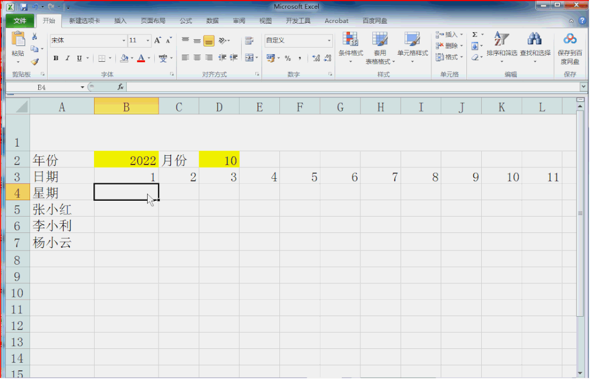Toggle align text right

click(x=209, y=57)
